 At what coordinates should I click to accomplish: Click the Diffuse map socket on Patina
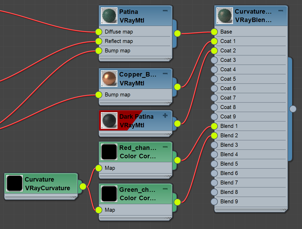click(99, 32)
